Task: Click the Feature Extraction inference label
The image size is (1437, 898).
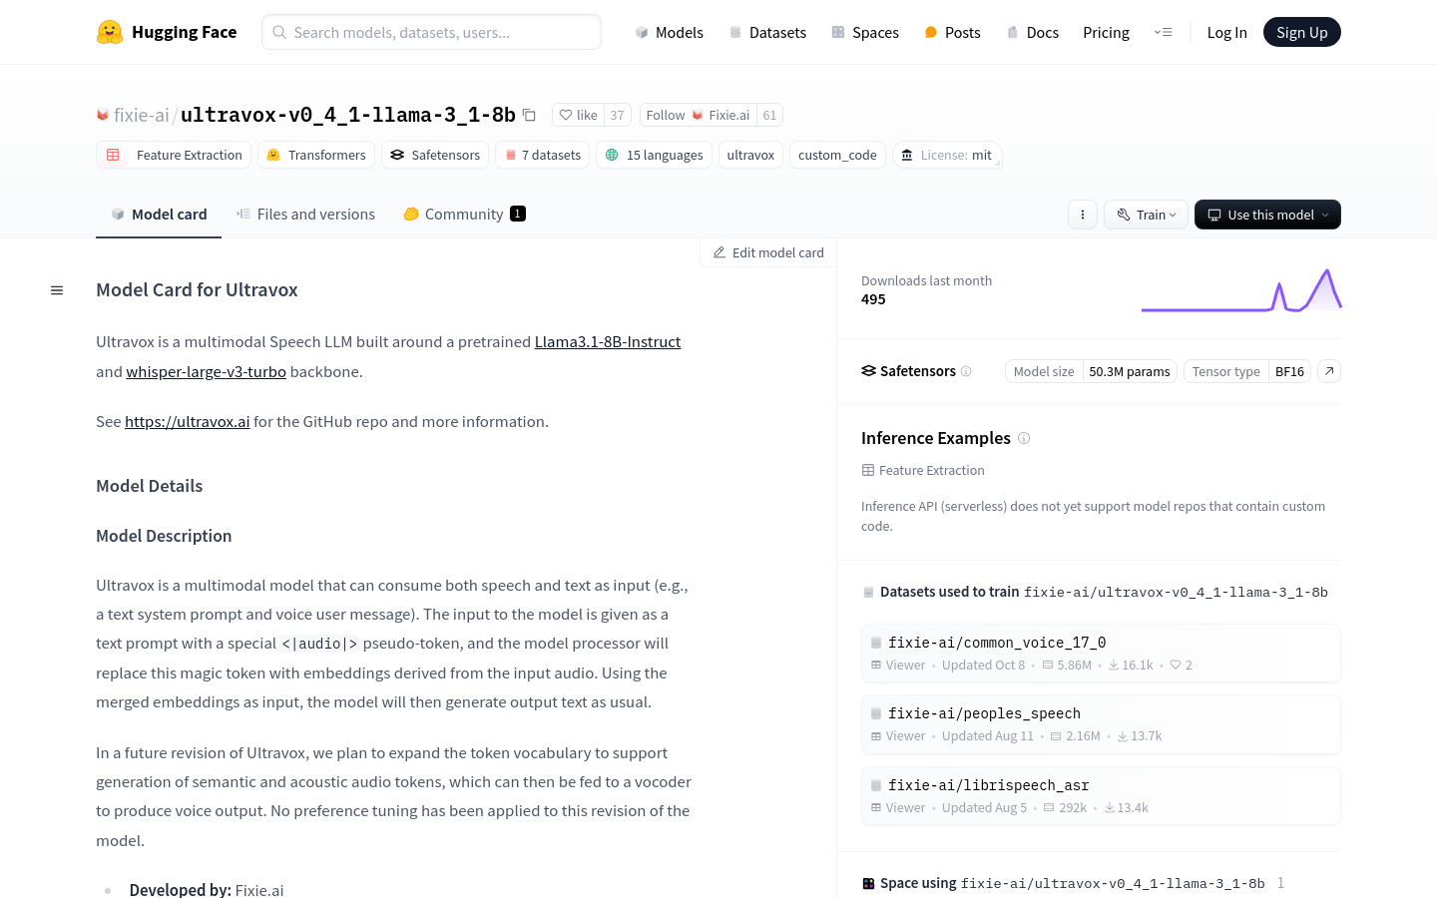Action: click(923, 470)
